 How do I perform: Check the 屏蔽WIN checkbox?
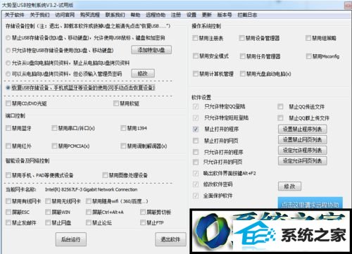pos(48,212)
